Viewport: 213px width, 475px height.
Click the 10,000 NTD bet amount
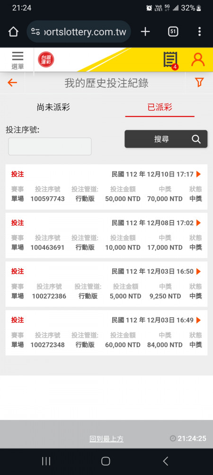[123, 247]
